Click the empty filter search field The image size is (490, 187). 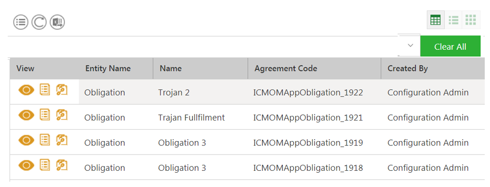[x=203, y=46]
